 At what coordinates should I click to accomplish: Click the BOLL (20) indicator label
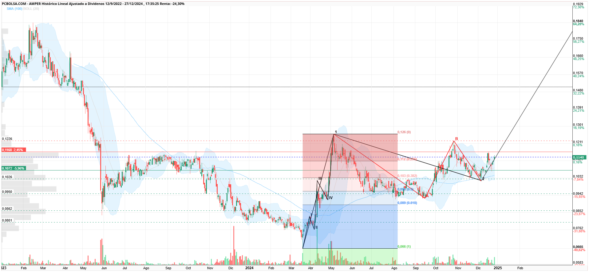point(31,9)
